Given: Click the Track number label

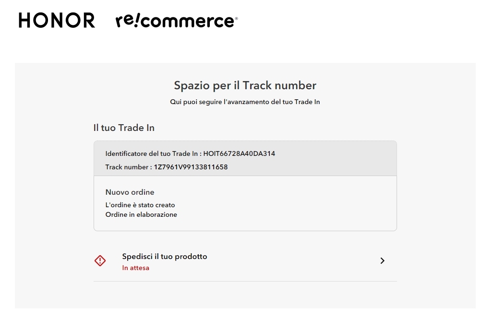Looking at the screenshot, I should [x=127, y=167].
